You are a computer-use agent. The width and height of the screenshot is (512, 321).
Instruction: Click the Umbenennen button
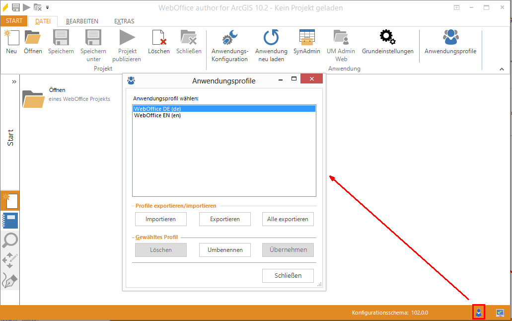click(x=225, y=250)
